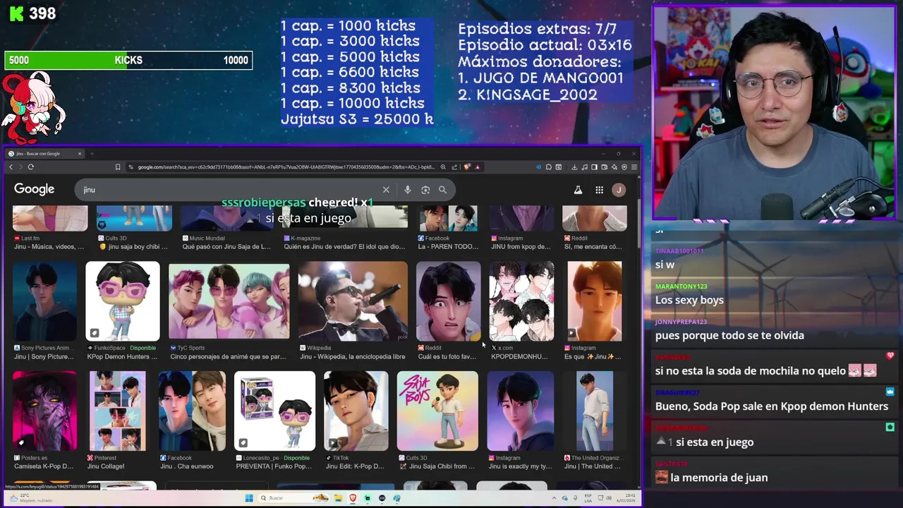The width and height of the screenshot is (903, 508).
Task: Expand the system tray hidden icons chevron
Action: pyautogui.click(x=554, y=498)
